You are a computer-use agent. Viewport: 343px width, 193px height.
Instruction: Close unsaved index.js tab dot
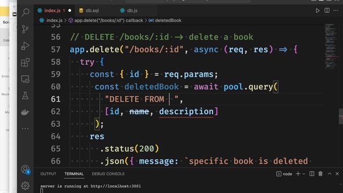click(x=70, y=11)
